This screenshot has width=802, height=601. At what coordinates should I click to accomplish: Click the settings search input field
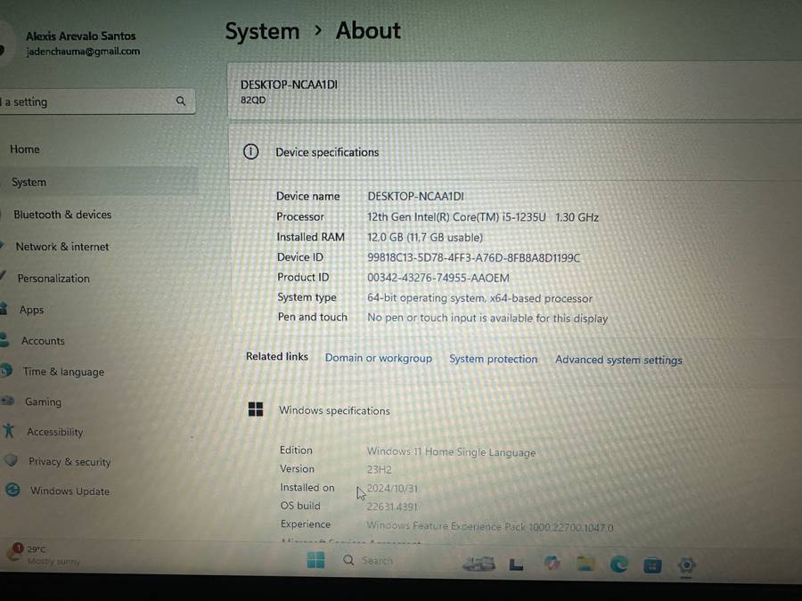(x=89, y=102)
